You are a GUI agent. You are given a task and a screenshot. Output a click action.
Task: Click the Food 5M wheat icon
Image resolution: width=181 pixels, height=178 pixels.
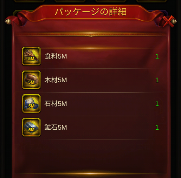pyautogui.click(x=31, y=56)
